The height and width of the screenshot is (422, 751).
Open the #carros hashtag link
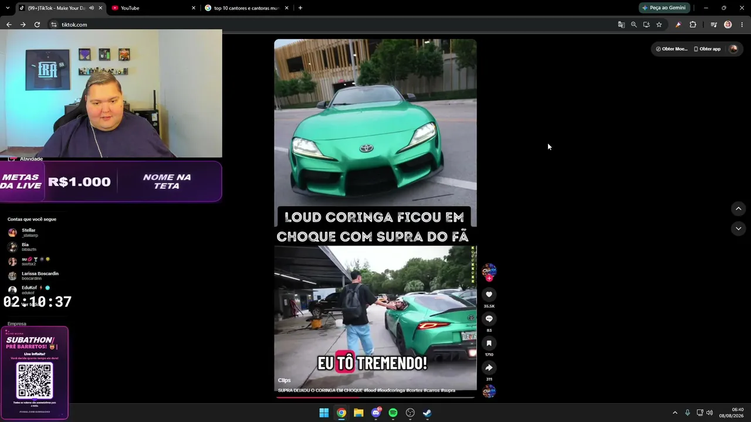pos(429,390)
